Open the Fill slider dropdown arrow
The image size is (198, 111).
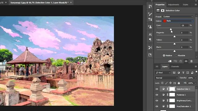click(196, 83)
